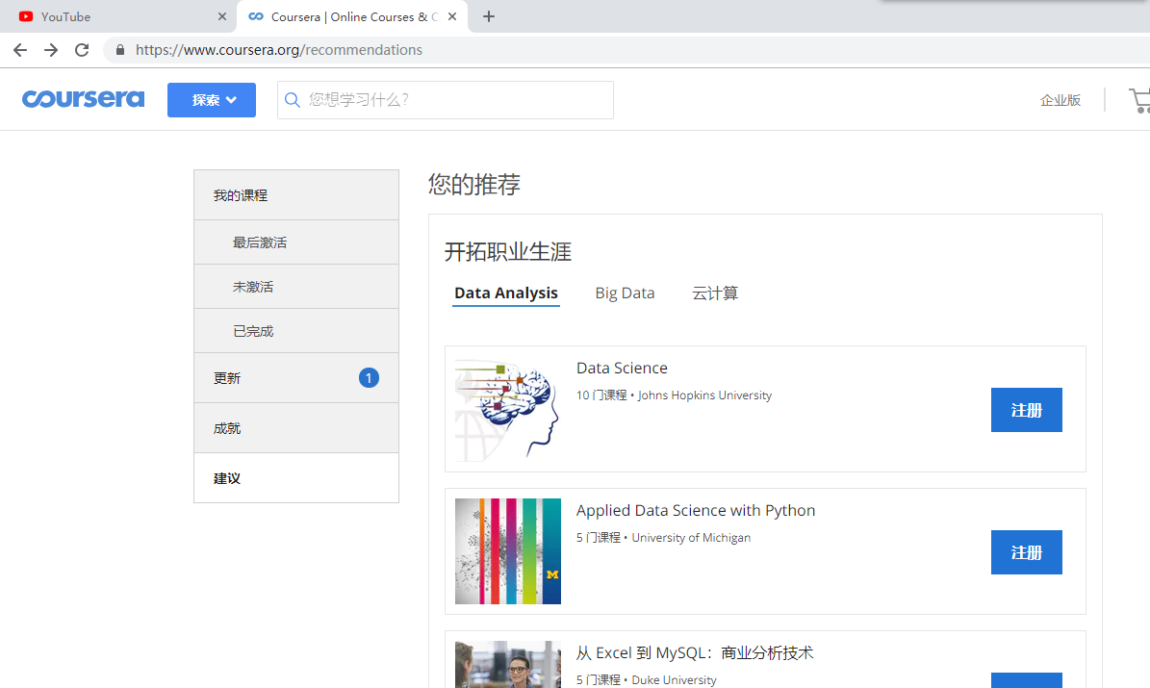1150x688 pixels.
Task: Click the address bar URL
Action: pyautogui.click(x=279, y=50)
